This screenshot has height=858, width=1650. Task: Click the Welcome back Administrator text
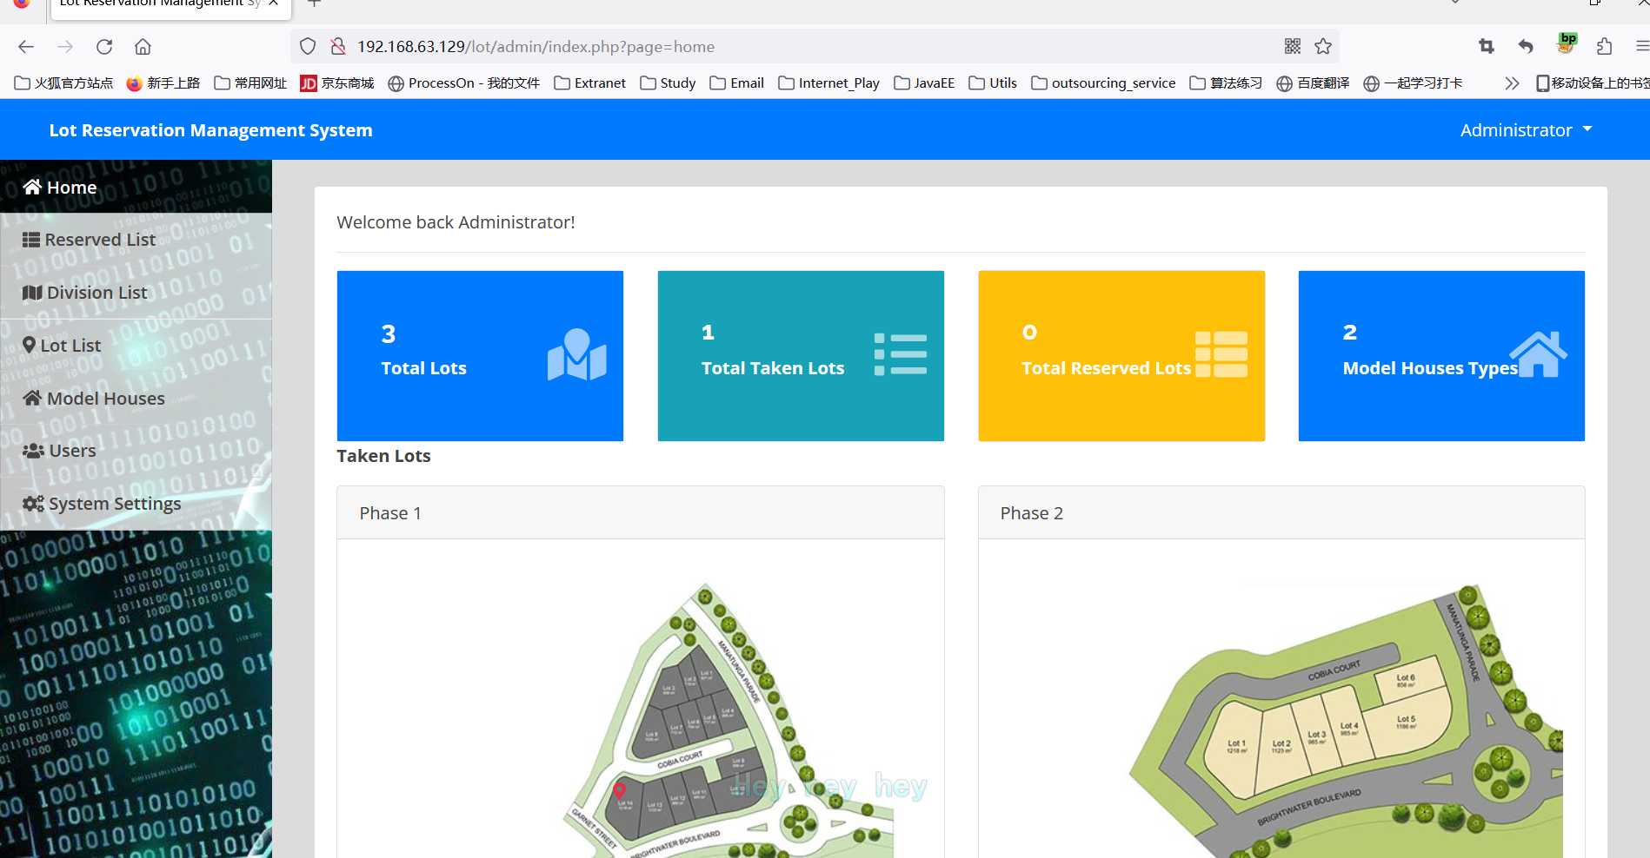coord(456,222)
